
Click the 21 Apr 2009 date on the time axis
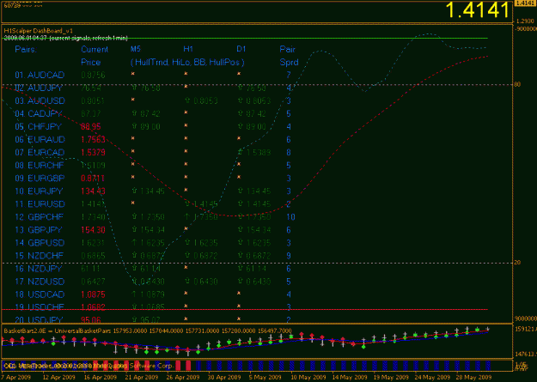point(142,377)
